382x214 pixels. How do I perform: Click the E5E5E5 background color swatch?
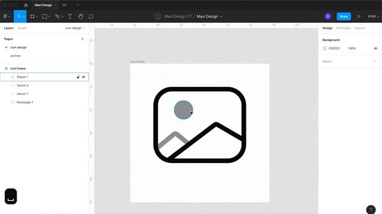325,48
